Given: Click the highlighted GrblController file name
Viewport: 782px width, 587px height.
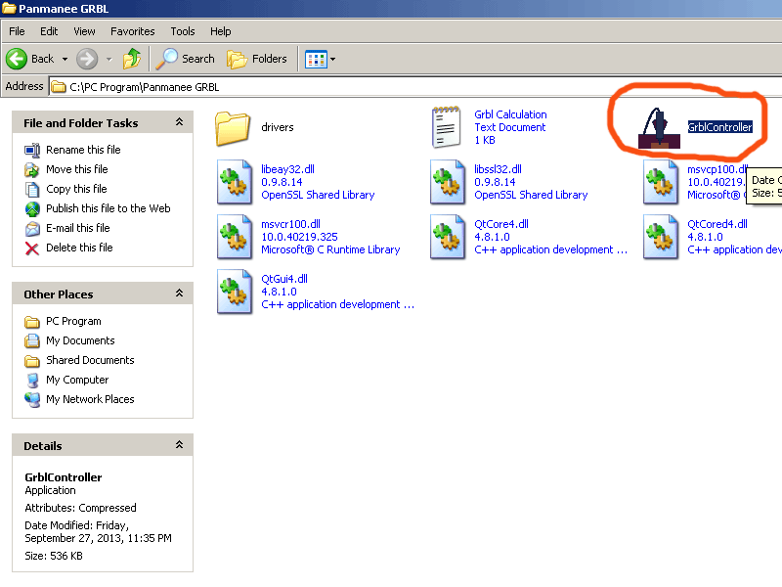Looking at the screenshot, I should (x=719, y=127).
